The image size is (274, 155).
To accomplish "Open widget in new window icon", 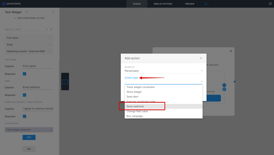I will click(x=270, y=4).
